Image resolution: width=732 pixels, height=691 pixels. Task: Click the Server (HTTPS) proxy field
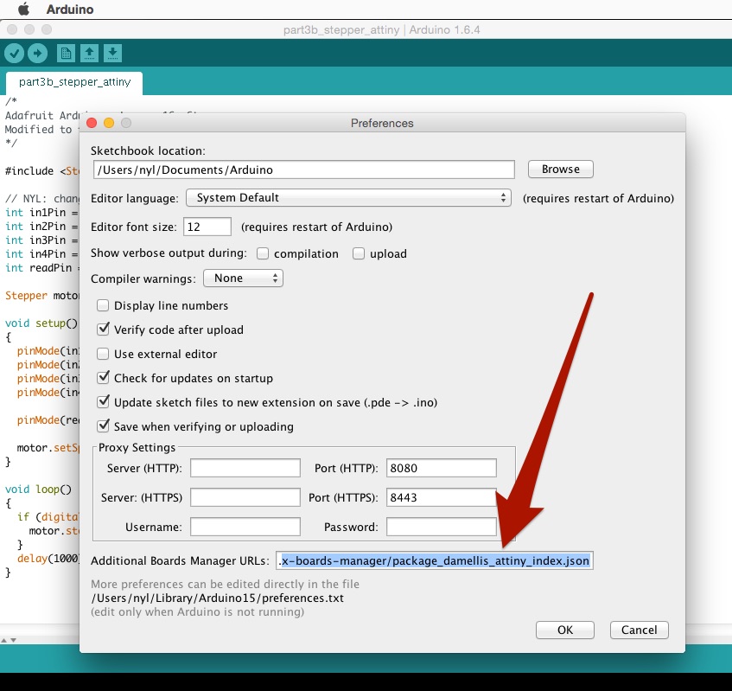(x=245, y=497)
